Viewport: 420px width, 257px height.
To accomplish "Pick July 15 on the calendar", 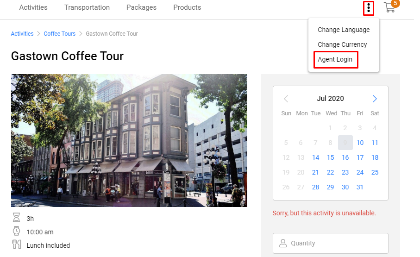I will 330,157.
